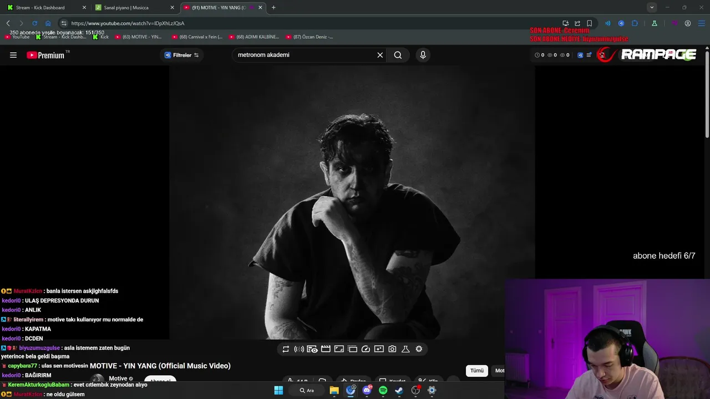Clear the search text with the X

click(x=380, y=55)
